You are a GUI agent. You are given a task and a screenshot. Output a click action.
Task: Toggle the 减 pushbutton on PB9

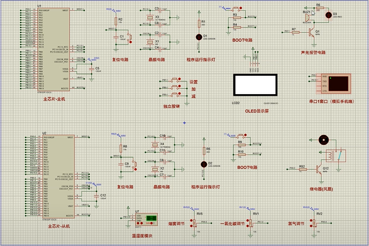pyautogui.click(x=176, y=95)
